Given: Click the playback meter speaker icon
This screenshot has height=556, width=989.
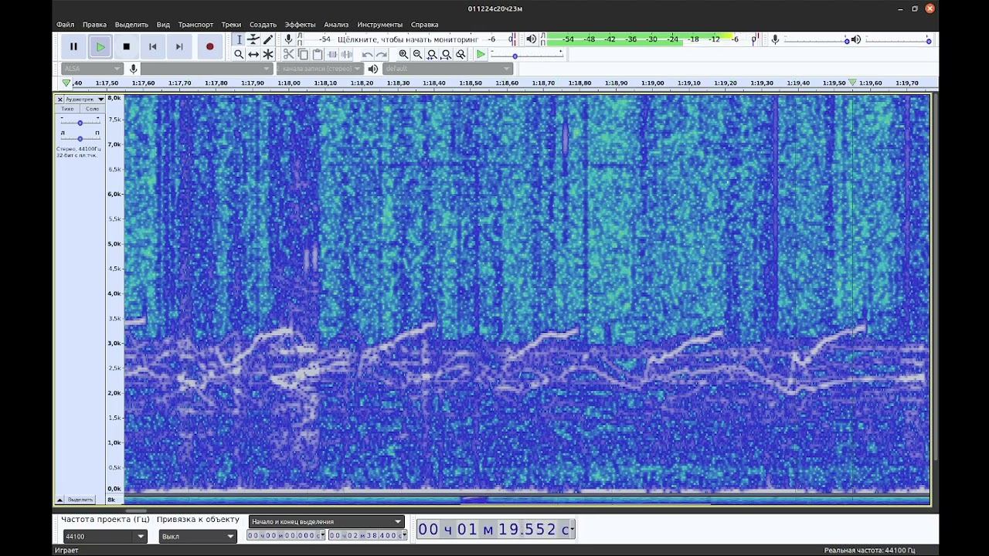Looking at the screenshot, I should pyautogui.click(x=531, y=39).
